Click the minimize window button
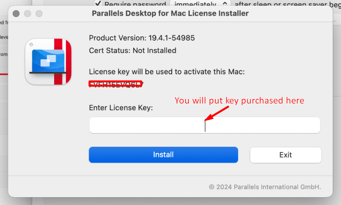Image resolution: width=341 pixels, height=205 pixels. click(x=28, y=14)
